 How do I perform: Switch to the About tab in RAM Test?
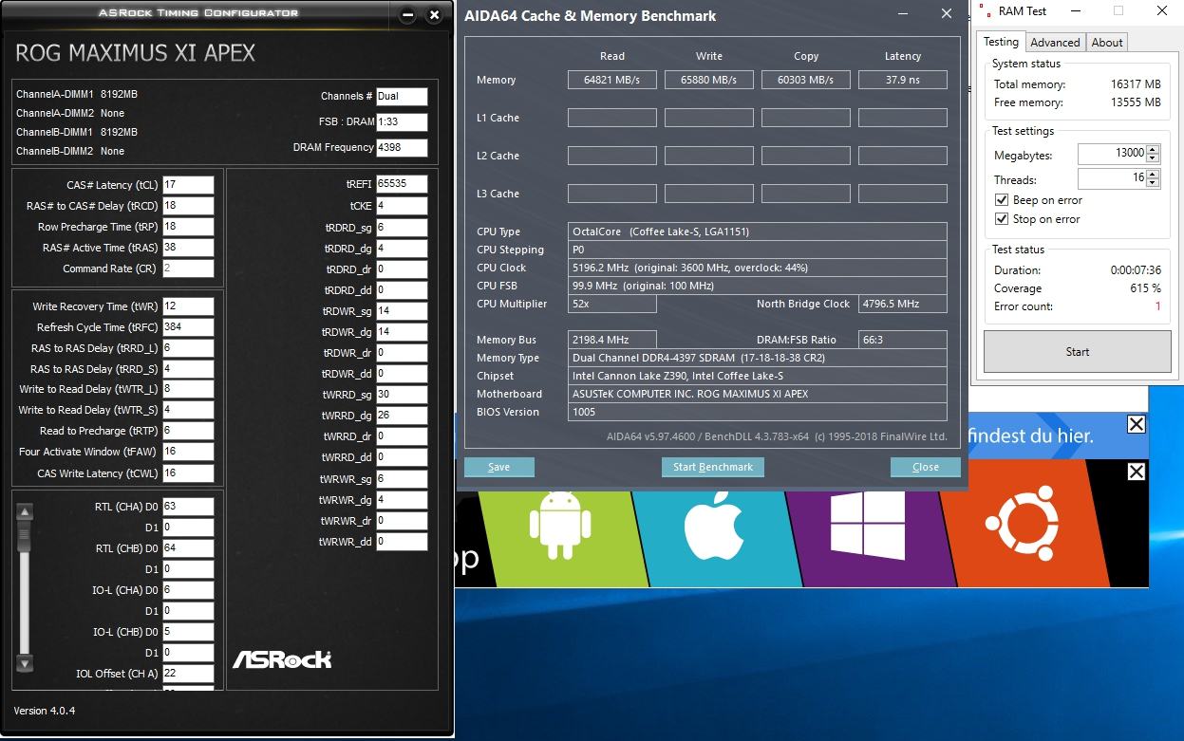pyautogui.click(x=1107, y=43)
